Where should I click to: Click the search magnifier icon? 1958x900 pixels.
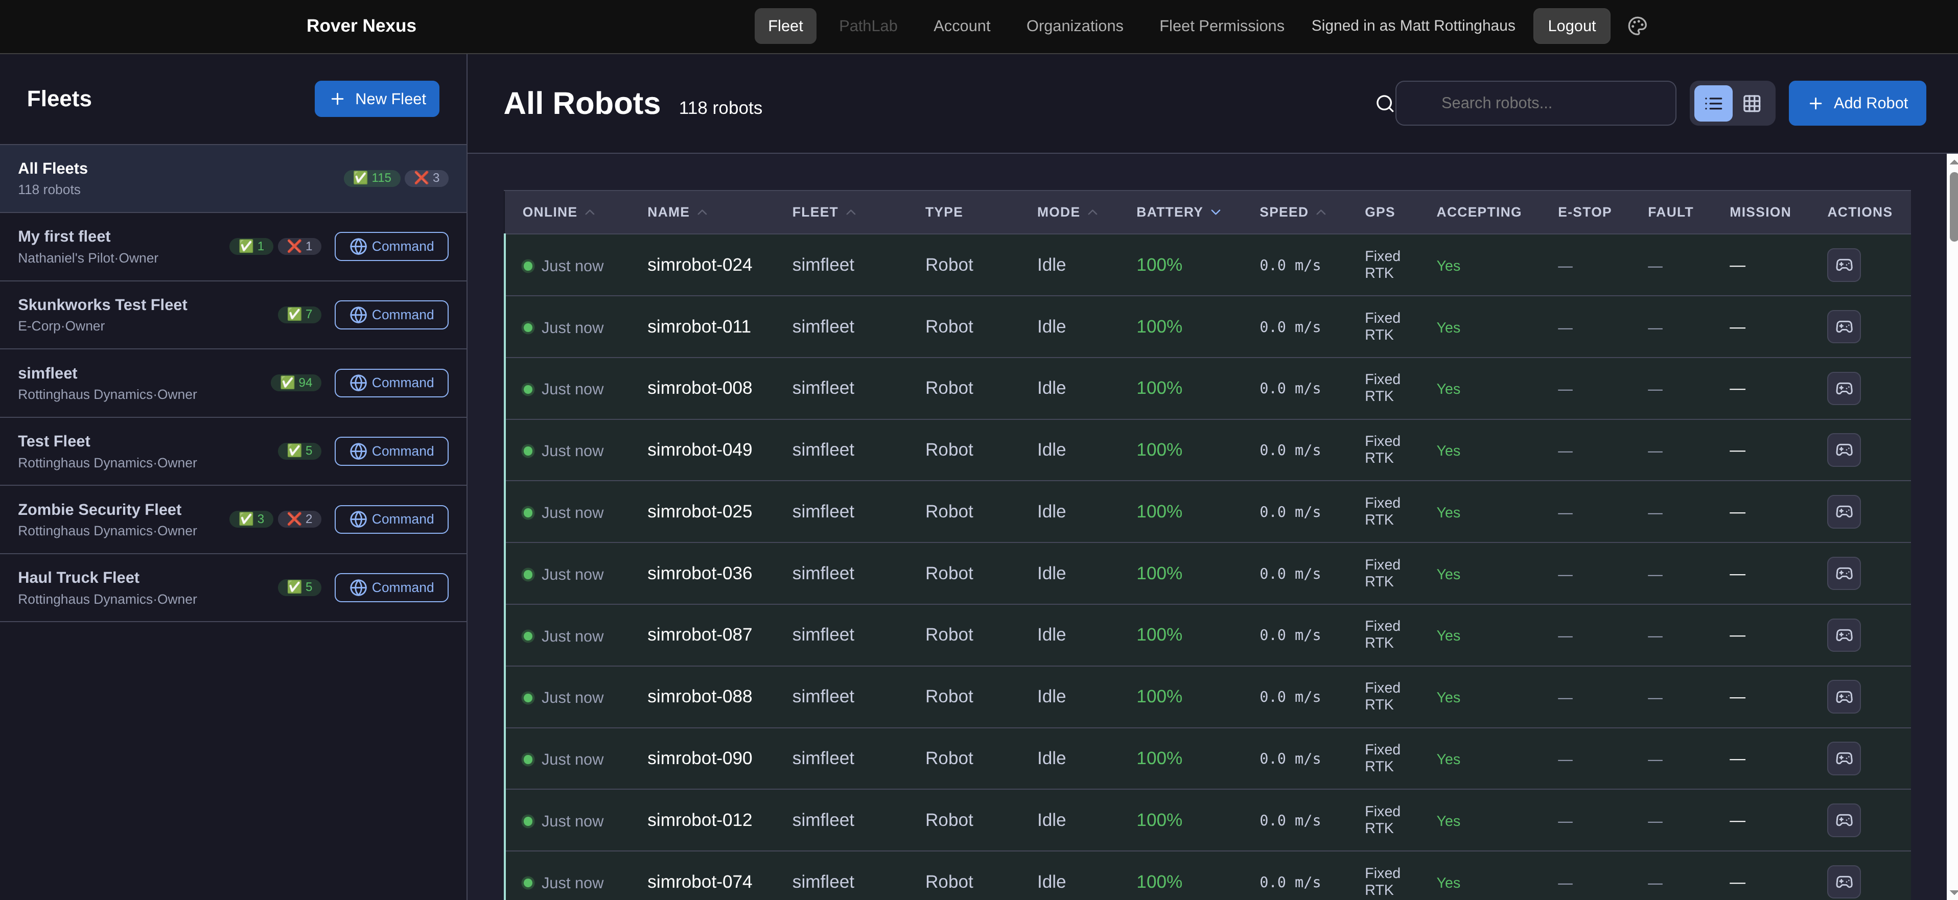click(x=1385, y=103)
